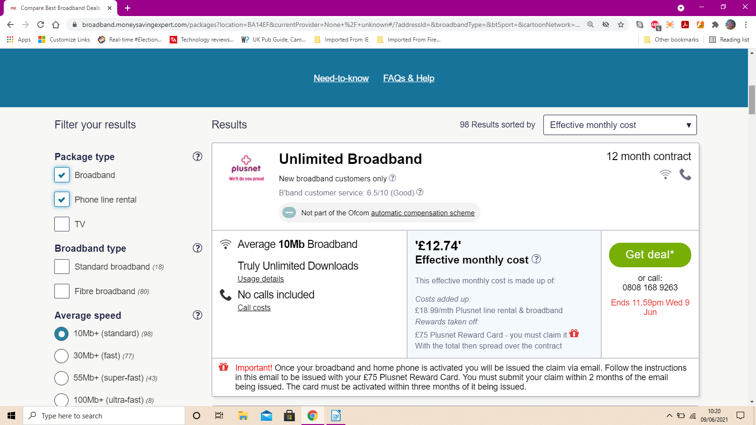This screenshot has width=756, height=425.
Task: Open Other bookmarks folder
Action: click(671, 40)
